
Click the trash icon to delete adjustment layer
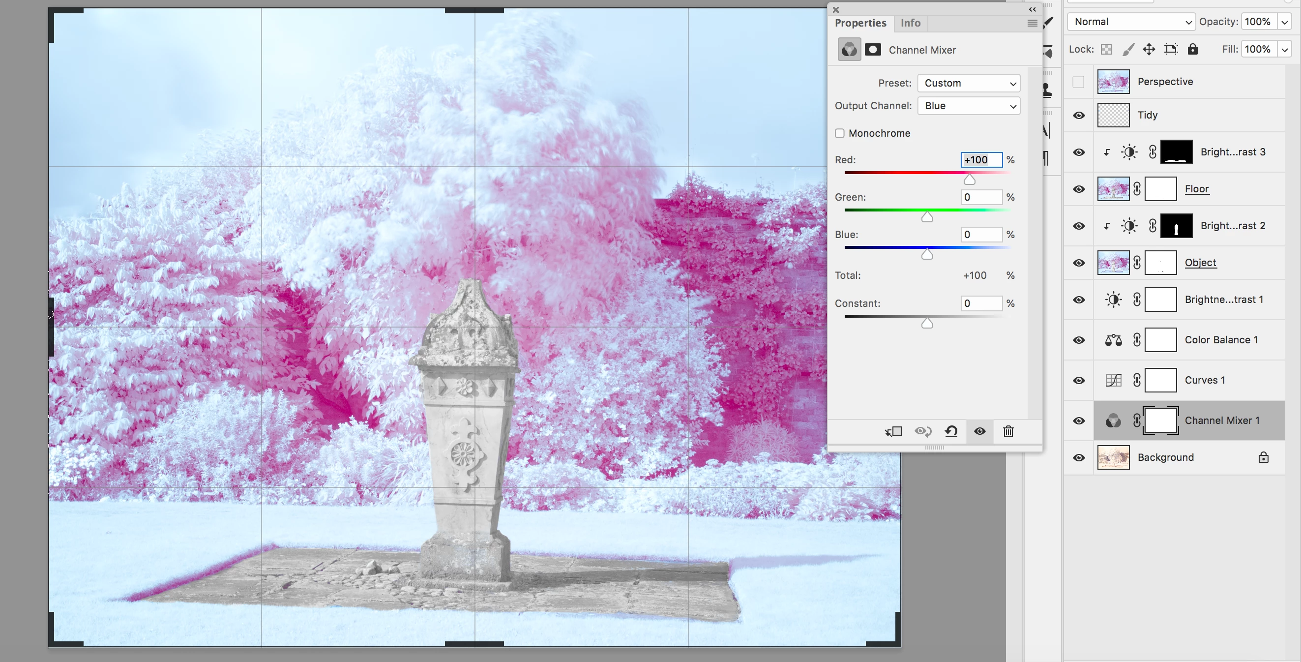click(1008, 431)
